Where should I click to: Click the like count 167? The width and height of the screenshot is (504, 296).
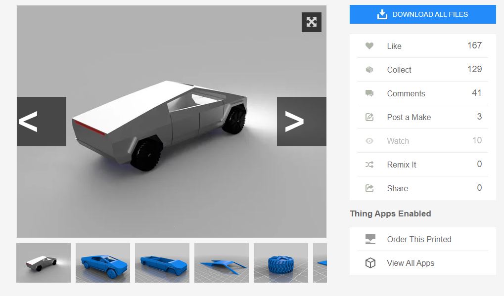coord(474,45)
